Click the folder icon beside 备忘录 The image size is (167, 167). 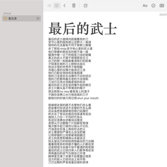(x=5, y=19)
